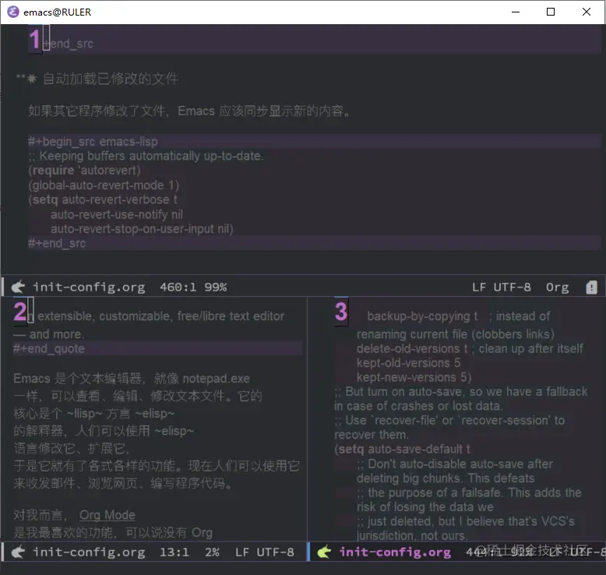Click LF UTF-8 in the 13:1 mode line
The width and height of the screenshot is (606, 575).
[x=265, y=552]
